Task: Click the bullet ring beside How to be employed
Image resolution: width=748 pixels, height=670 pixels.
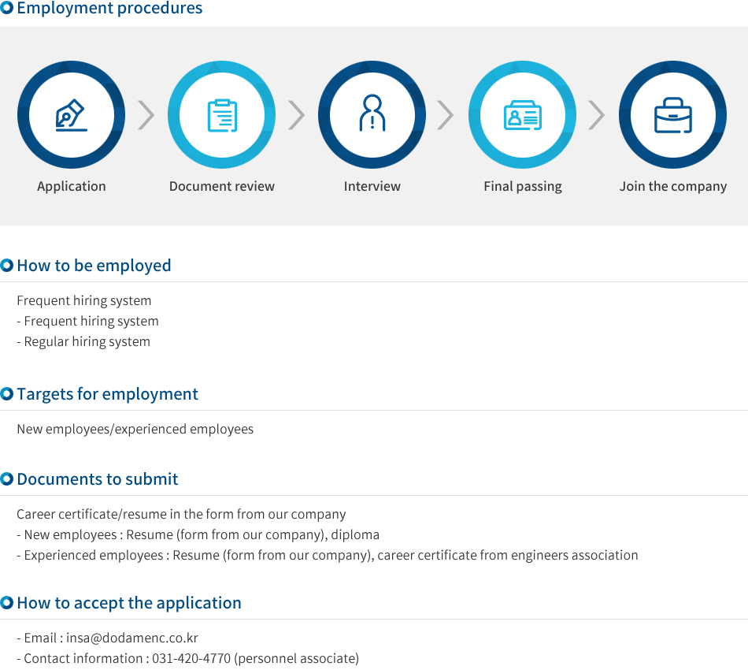Action: point(6,265)
